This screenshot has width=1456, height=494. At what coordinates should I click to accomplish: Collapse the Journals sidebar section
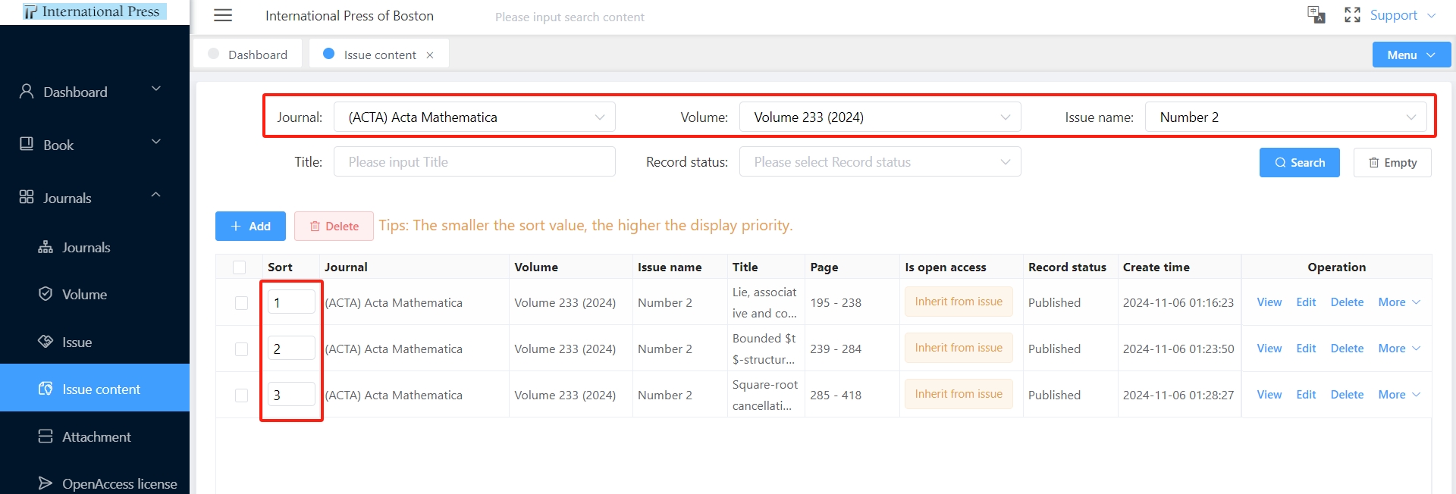[x=156, y=195]
